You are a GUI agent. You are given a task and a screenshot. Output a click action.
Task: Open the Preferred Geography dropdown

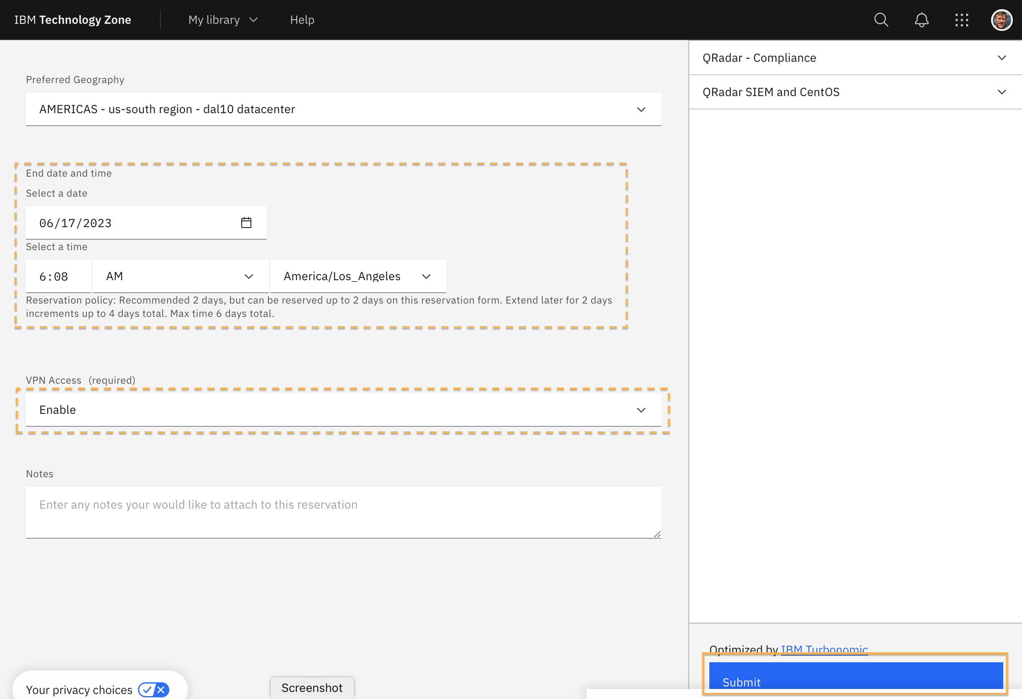343,109
